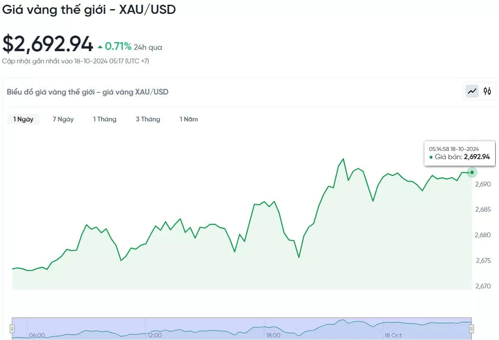This screenshot has width=499, height=340.
Task: Click the left range navigator handle
Action: point(12,329)
